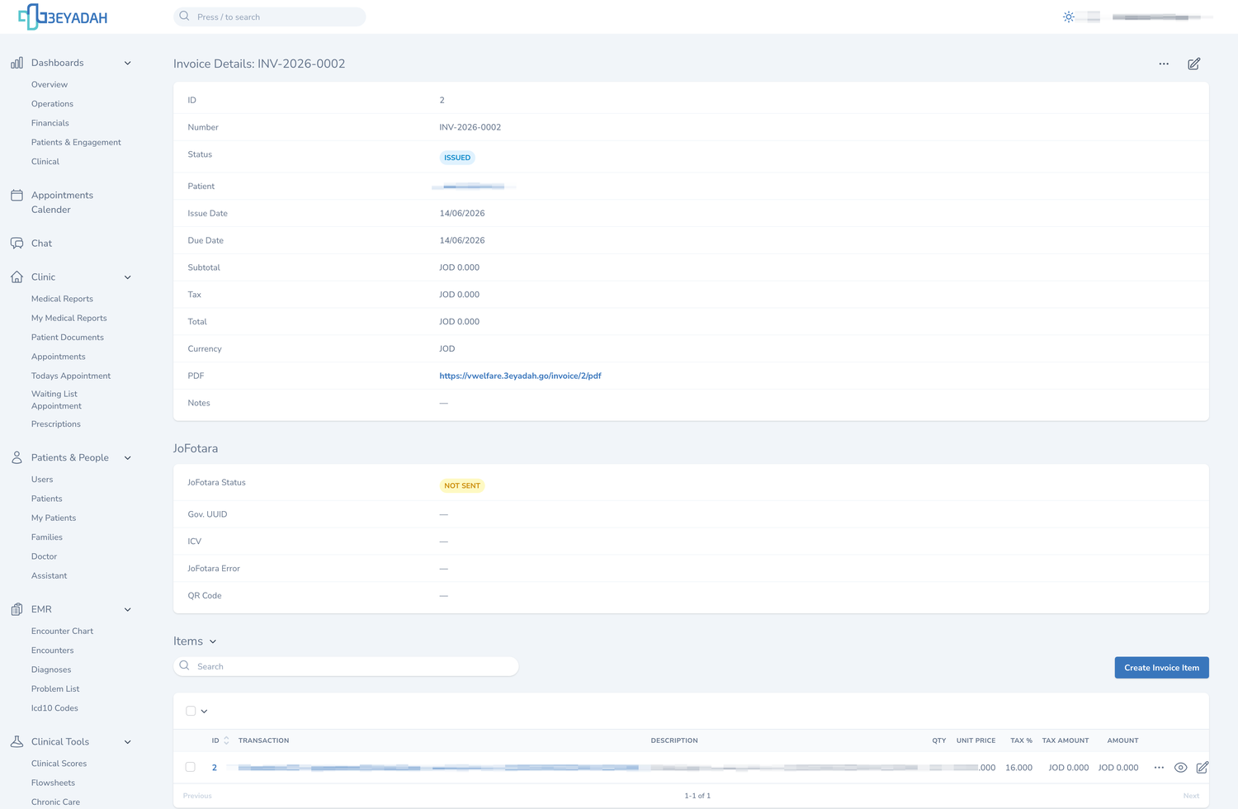This screenshot has width=1238, height=809.
Task: Click the magnifier icon in Items search
Action: coord(185,666)
